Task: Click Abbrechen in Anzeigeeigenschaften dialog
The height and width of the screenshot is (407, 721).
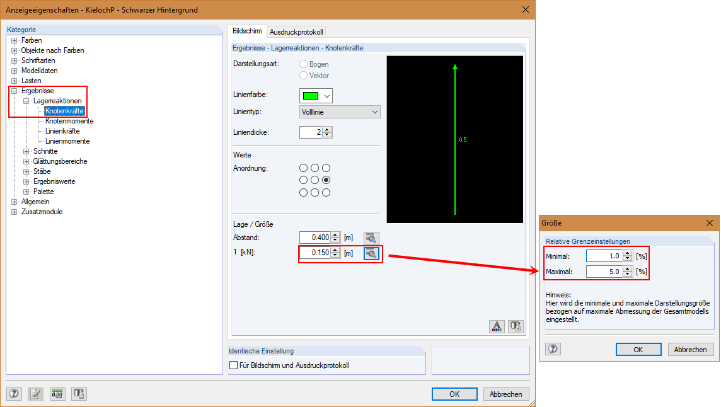Action: [x=506, y=394]
